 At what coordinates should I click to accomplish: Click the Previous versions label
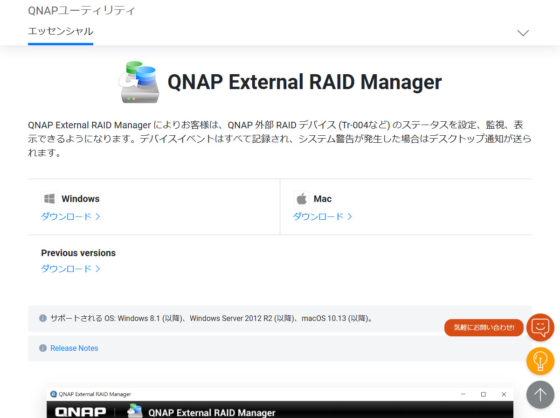click(x=78, y=253)
